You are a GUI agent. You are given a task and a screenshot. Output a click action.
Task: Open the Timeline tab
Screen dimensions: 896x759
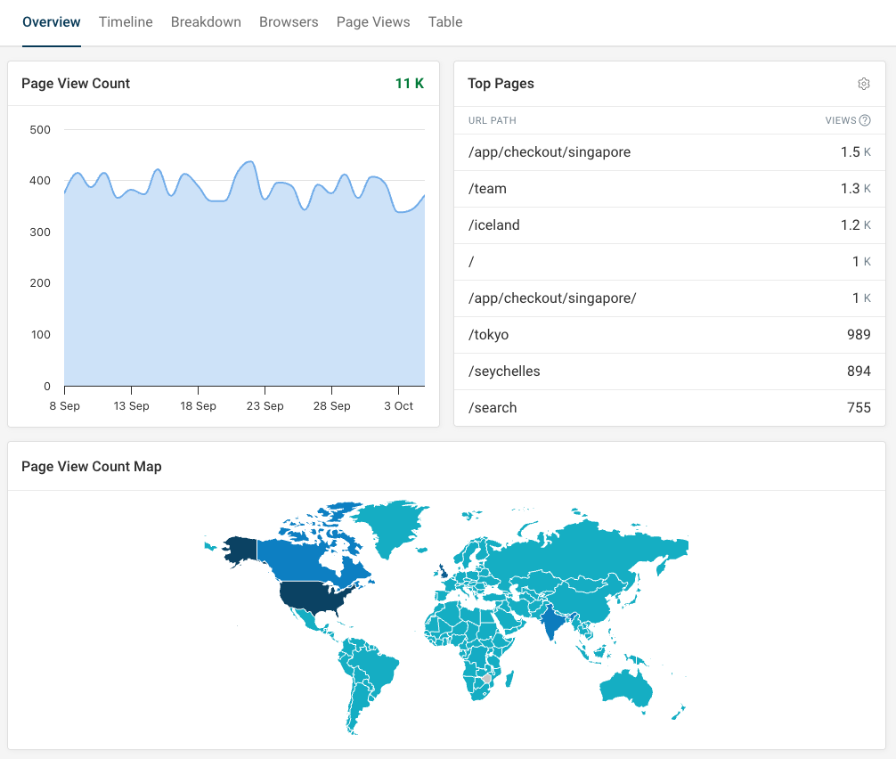(x=126, y=21)
